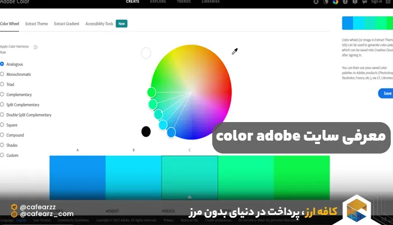Go to CREATE in the top navigation

pos(132,2)
